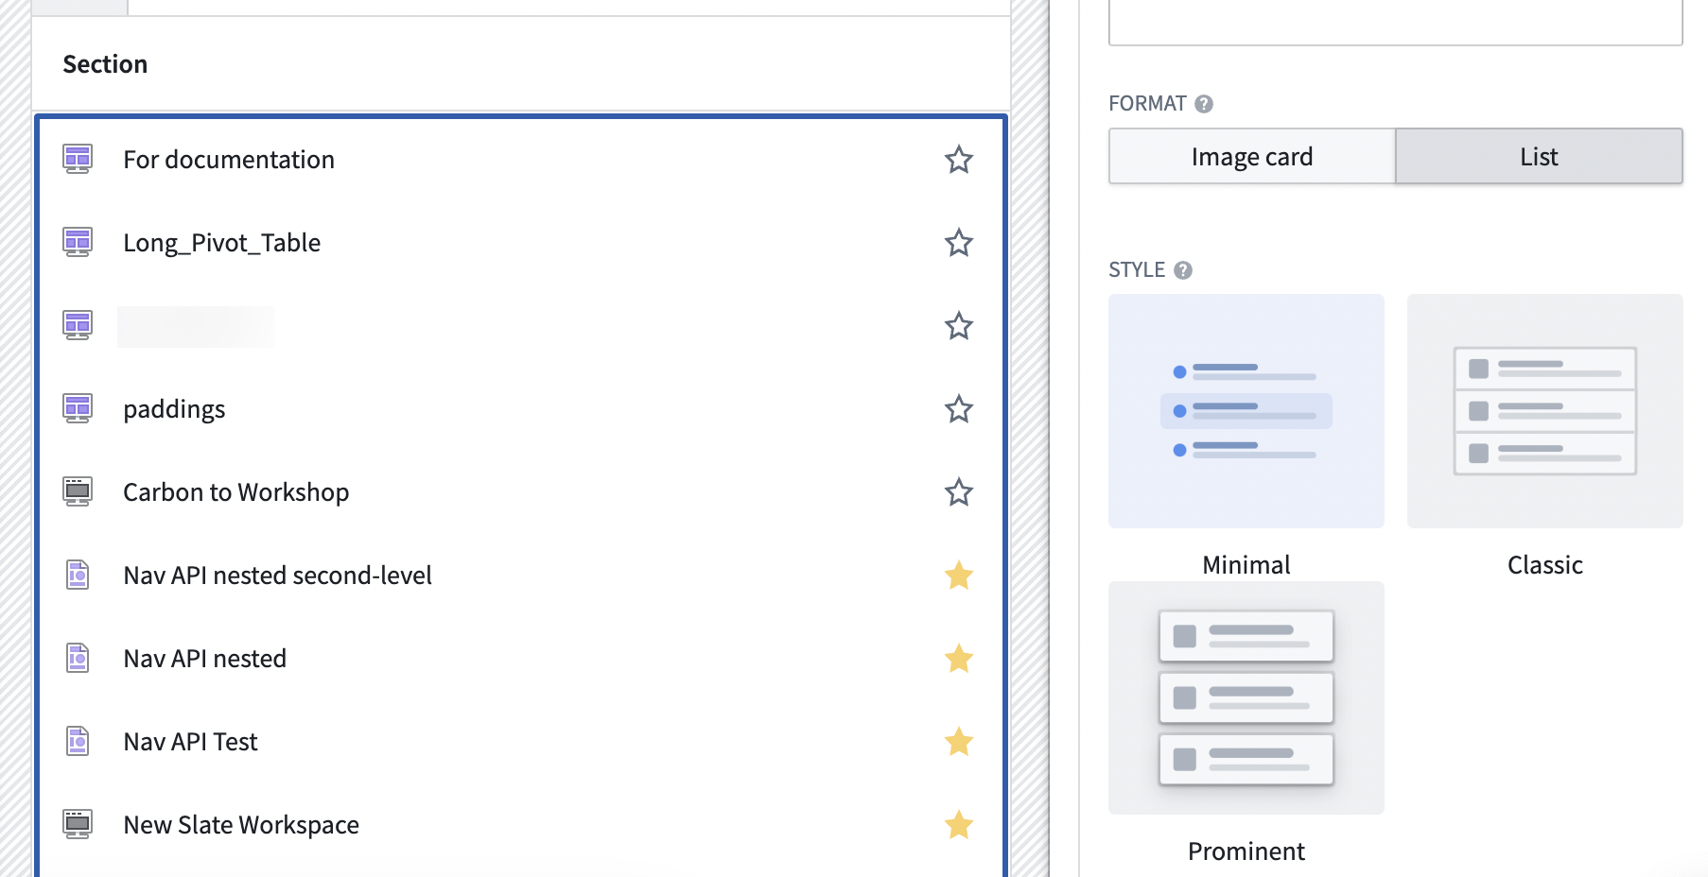Favorite the Carbon to Workshop item
This screenshot has height=877, width=1708.
coord(958,492)
